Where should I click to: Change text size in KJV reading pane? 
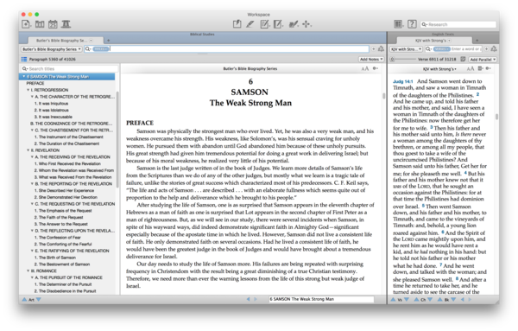click(x=471, y=69)
